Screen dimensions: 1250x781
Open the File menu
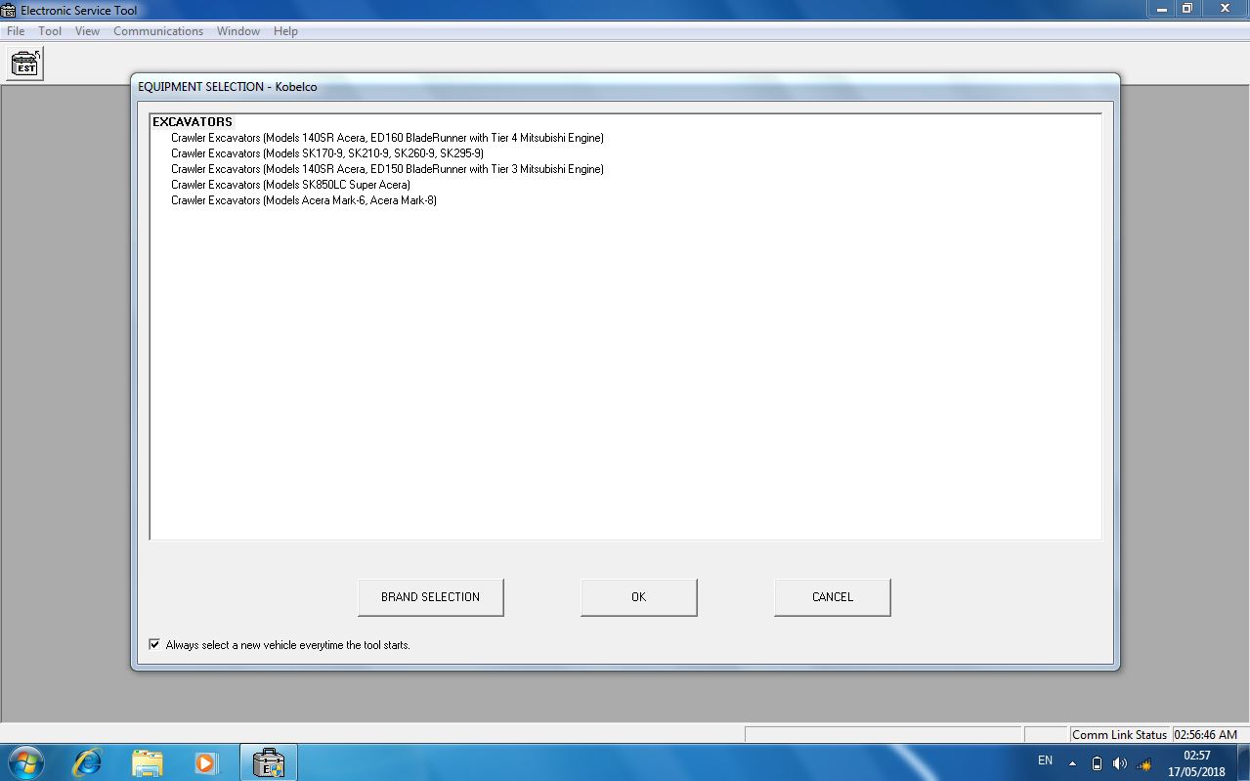(x=16, y=31)
